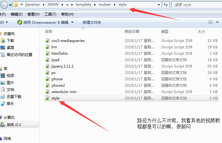Click the Dreamweaver 8 toolbar icon
Screen dimensions: 222x143
pos(20,22)
